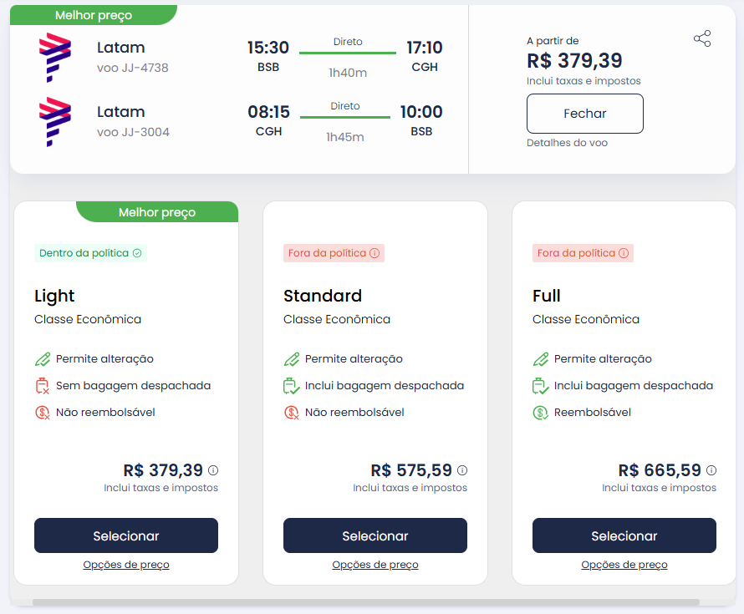Open Opções de preço under Full

pos(624,565)
